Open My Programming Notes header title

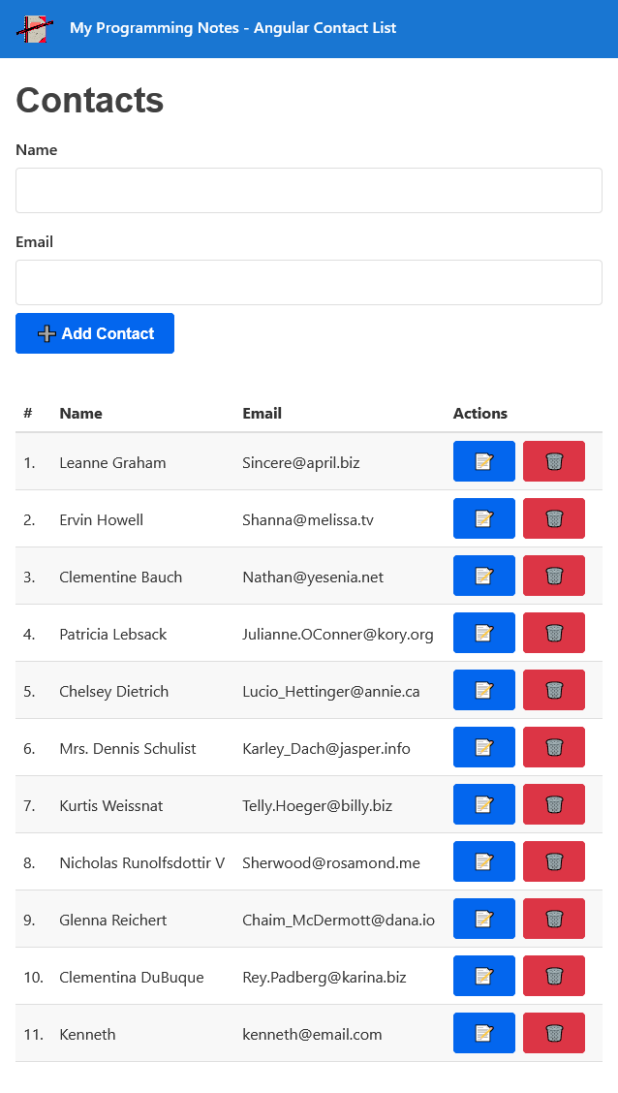pos(232,28)
